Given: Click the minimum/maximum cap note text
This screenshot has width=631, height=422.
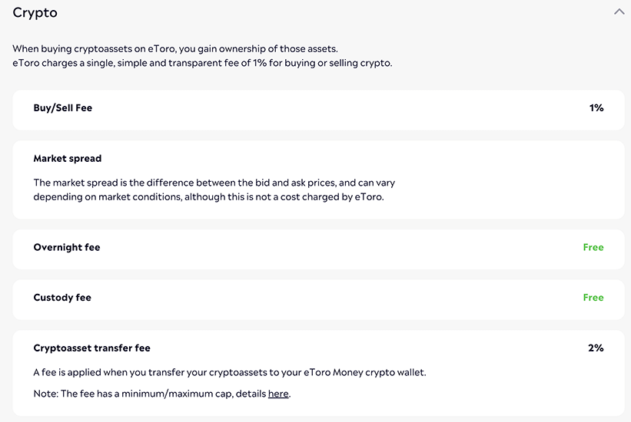Looking at the screenshot, I should (x=150, y=394).
